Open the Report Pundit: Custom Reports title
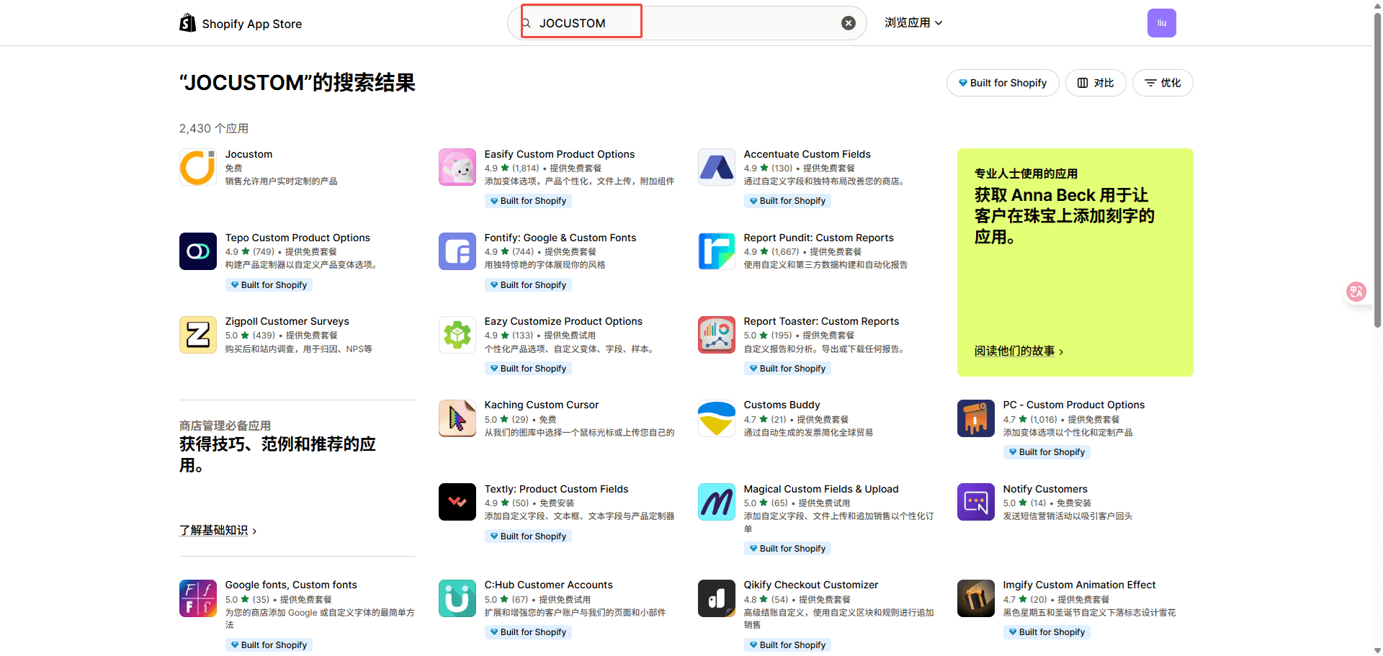The image size is (1383, 656). tap(818, 238)
